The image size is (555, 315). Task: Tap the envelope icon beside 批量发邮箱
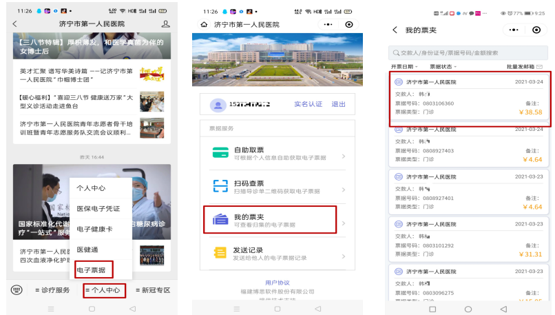point(539,67)
